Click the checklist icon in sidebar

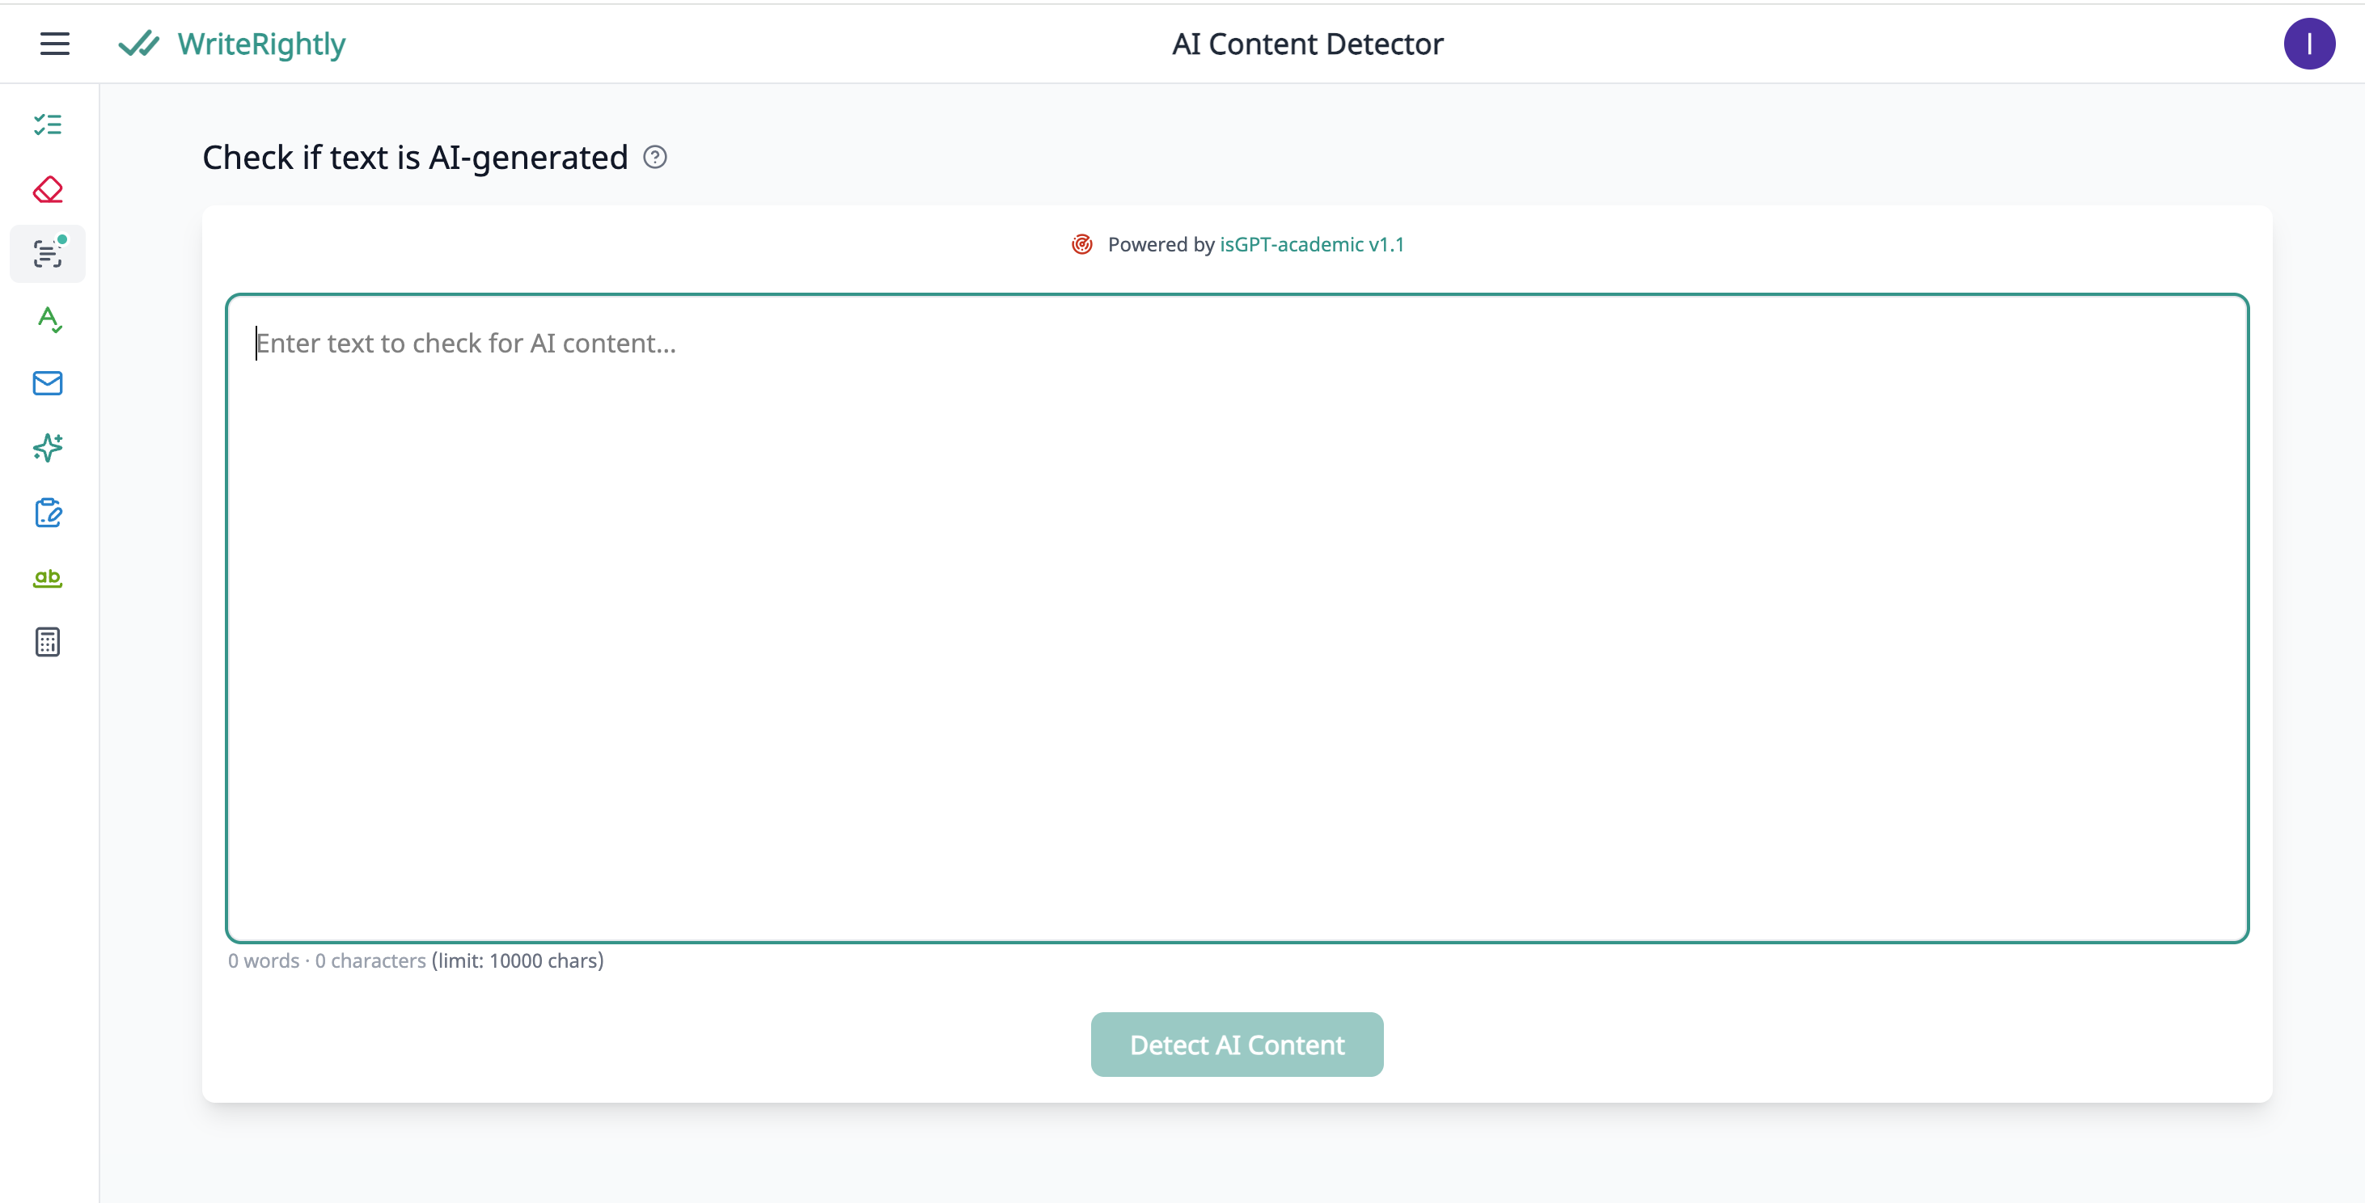48,125
